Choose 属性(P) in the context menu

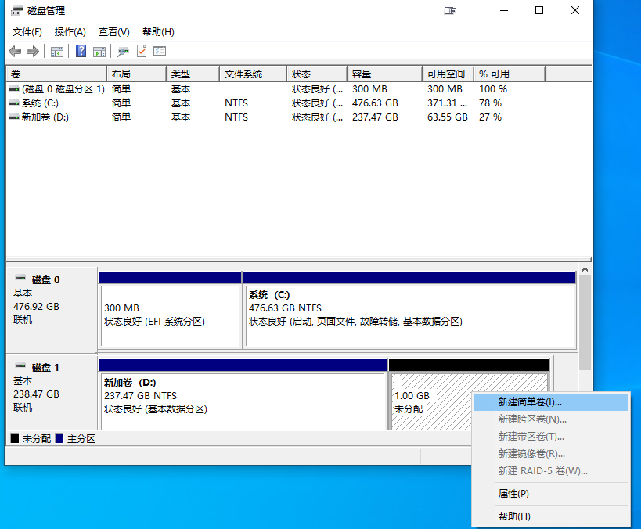pyautogui.click(x=551, y=494)
